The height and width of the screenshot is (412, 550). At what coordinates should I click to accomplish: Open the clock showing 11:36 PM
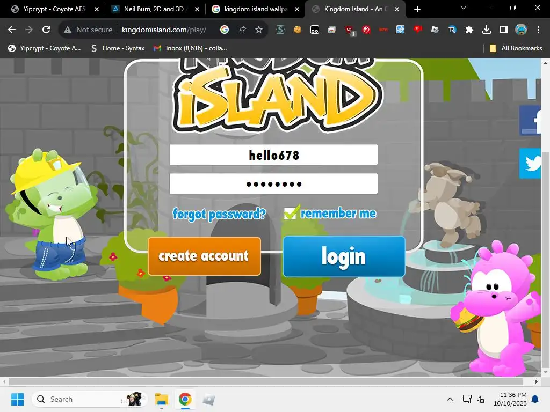click(x=510, y=399)
